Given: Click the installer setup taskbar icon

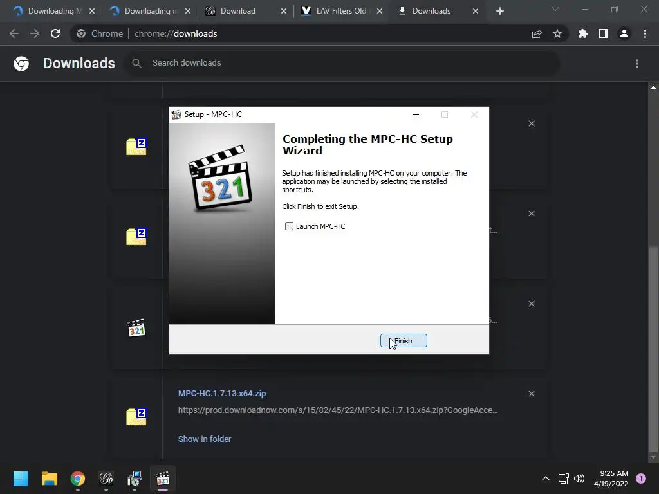Looking at the screenshot, I should pyautogui.click(x=135, y=479).
